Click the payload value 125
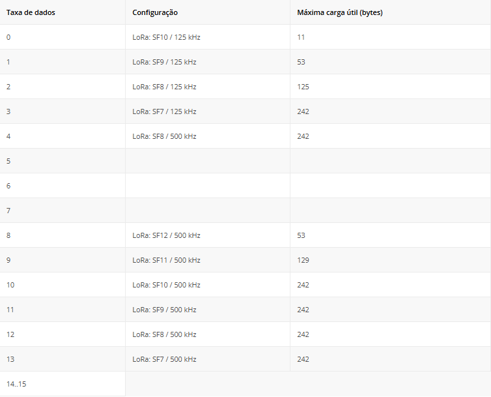The image size is (491, 397). [303, 87]
